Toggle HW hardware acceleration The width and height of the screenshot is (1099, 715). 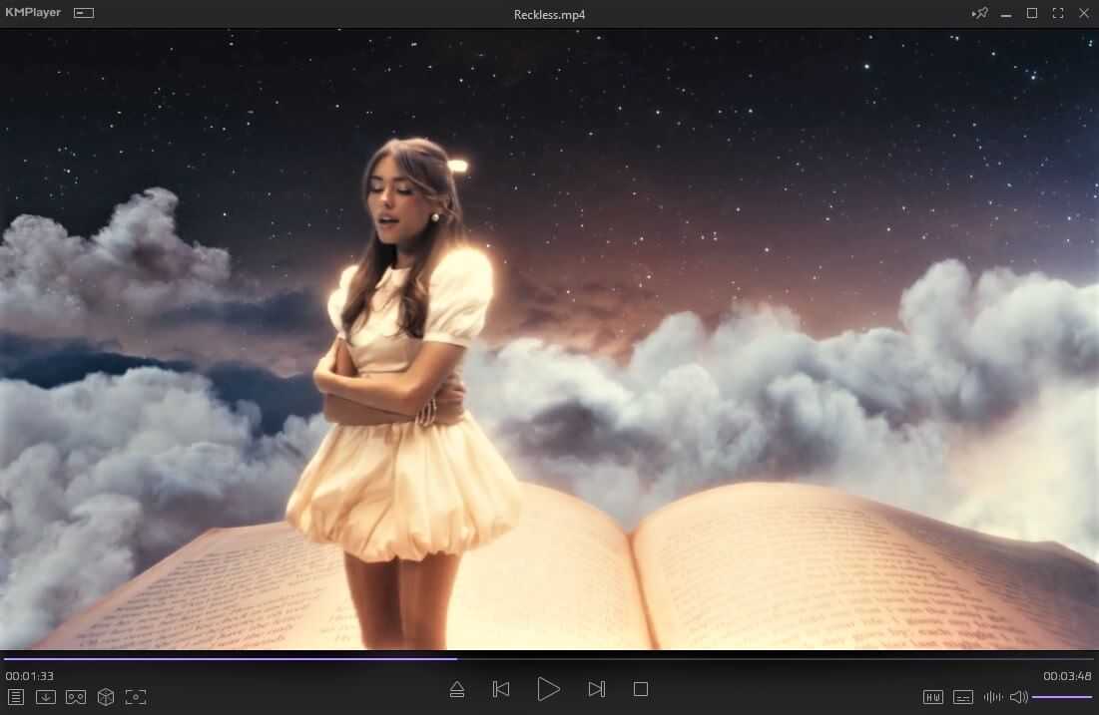(933, 697)
